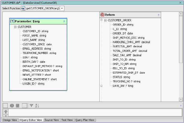This screenshot has height=123, width=184.
Task: Select SHIP_METHOD_DSC string in Return
Action: pos(129,38)
